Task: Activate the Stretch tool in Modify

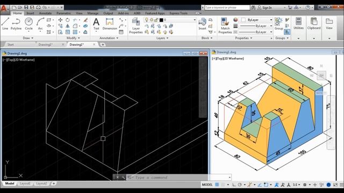Action: click(60, 32)
